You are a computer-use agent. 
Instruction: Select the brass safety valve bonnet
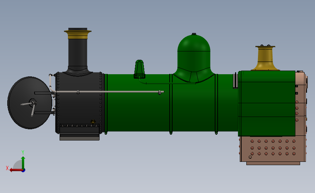pos(265,58)
